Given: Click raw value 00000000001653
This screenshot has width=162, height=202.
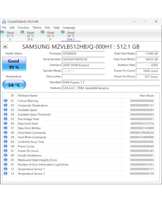Looking at the screenshot, I should tap(142, 164).
